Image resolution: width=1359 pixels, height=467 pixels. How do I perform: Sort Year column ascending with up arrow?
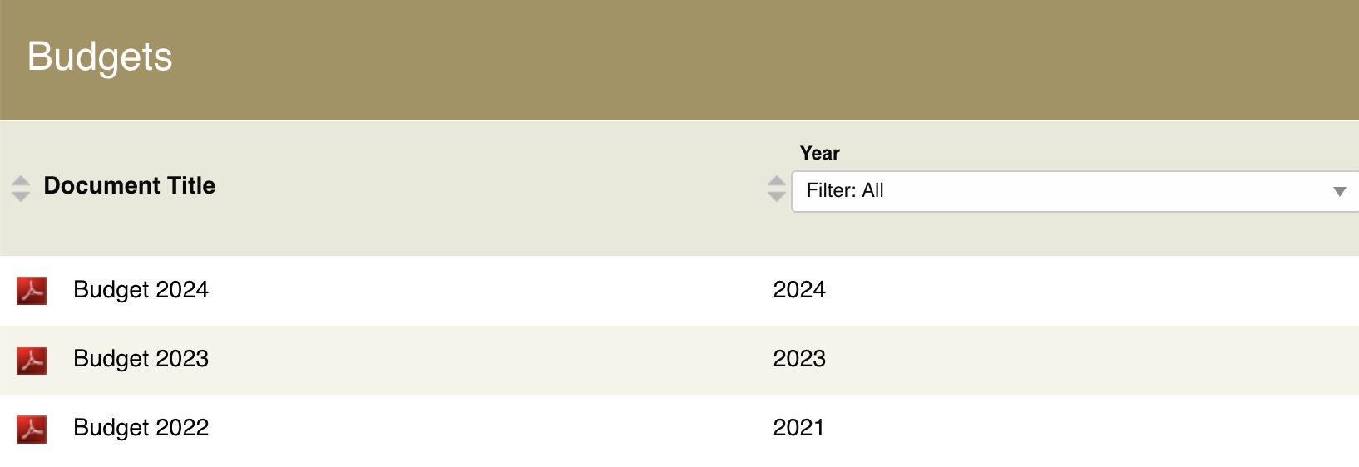click(777, 181)
